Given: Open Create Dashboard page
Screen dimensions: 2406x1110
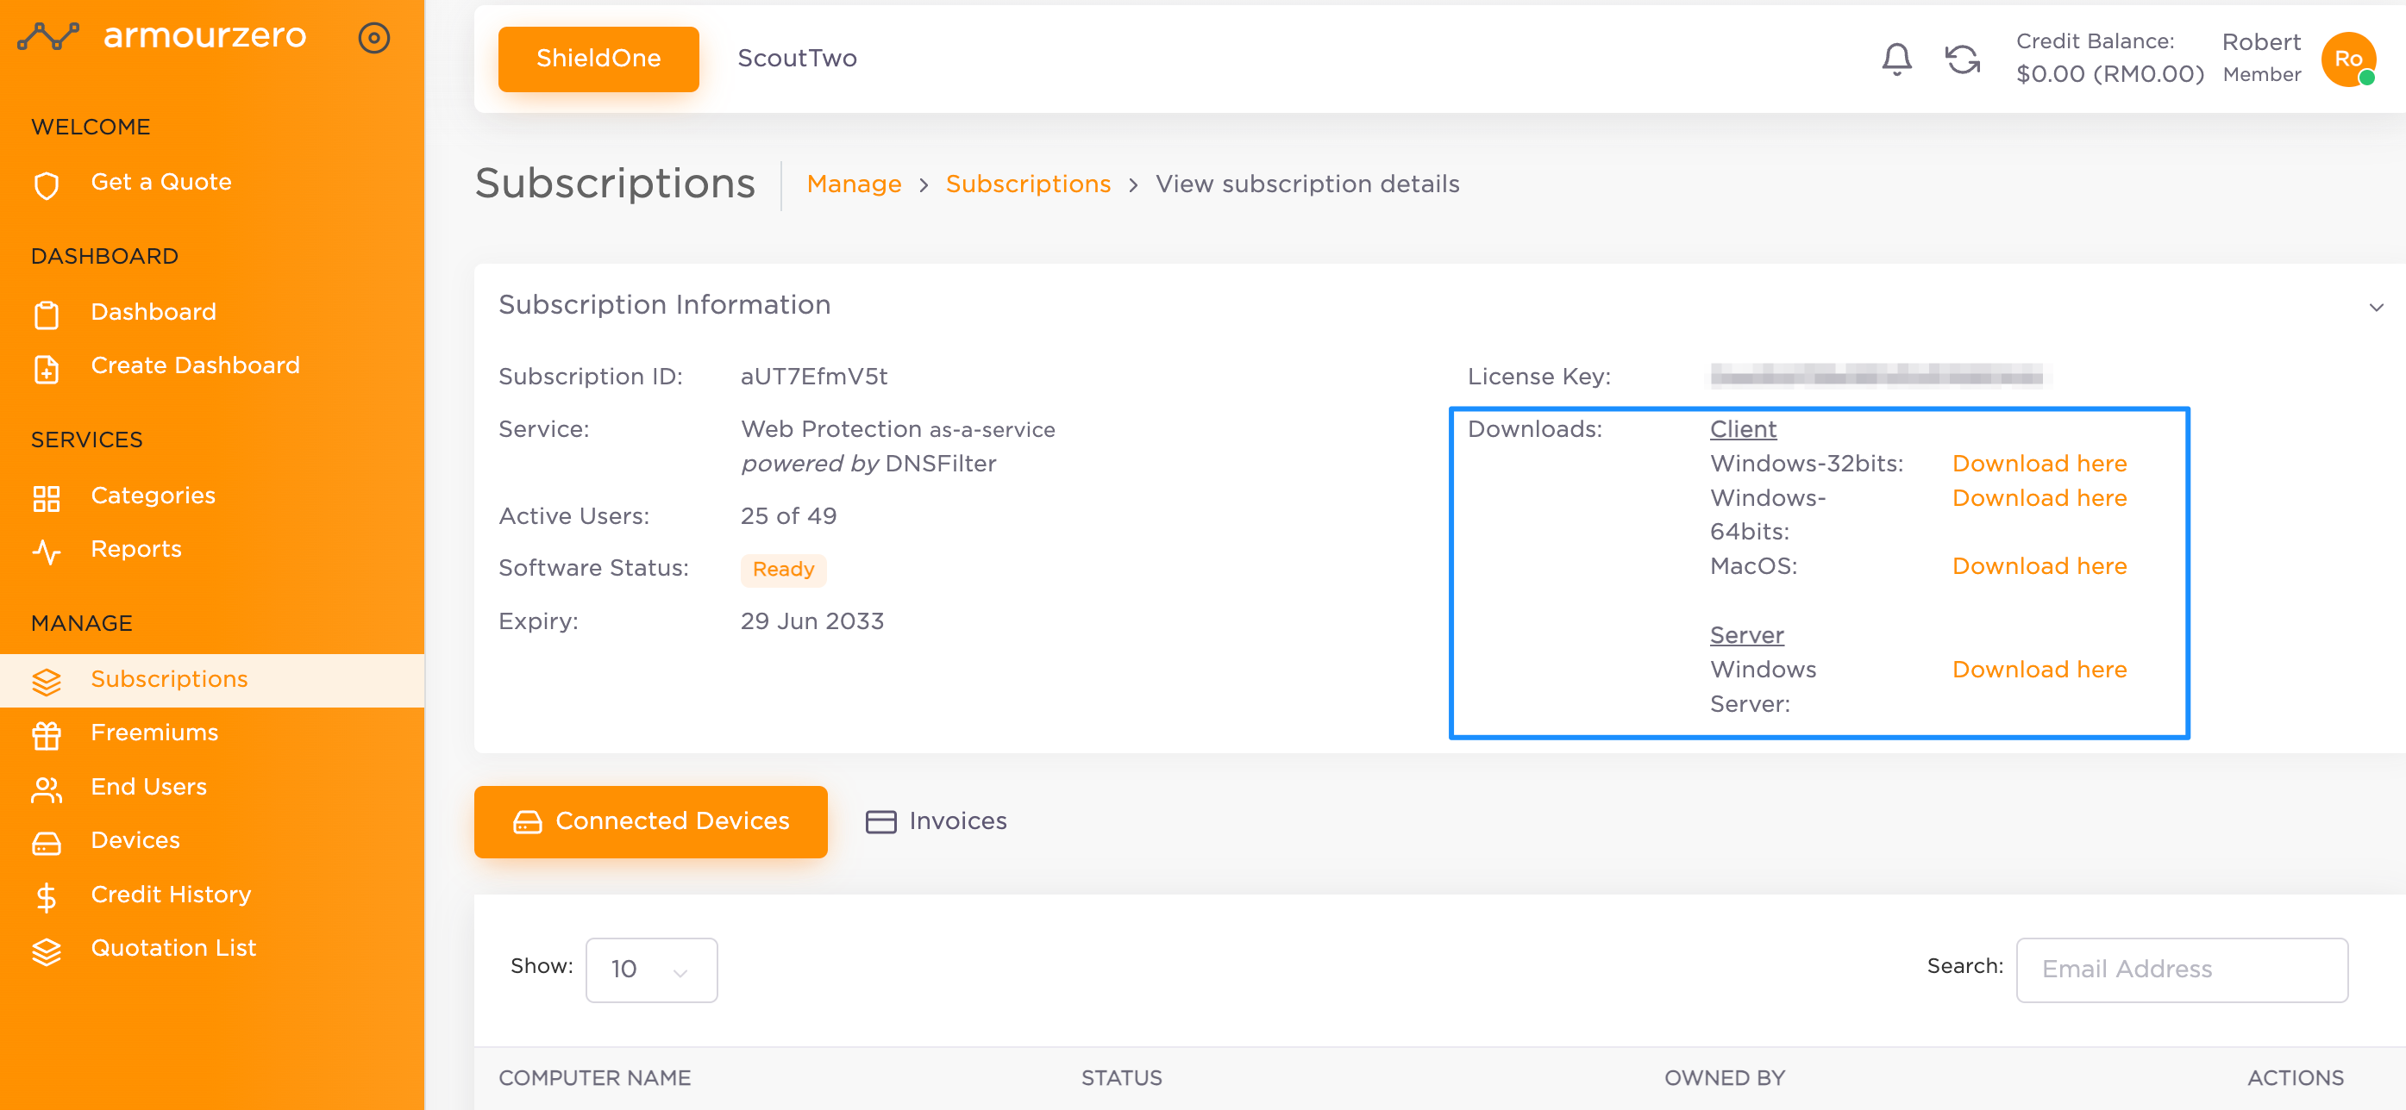Looking at the screenshot, I should pos(195,365).
